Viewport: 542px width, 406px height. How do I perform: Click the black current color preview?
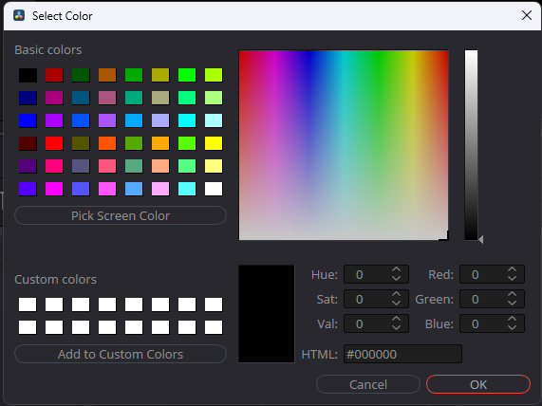[x=267, y=314]
